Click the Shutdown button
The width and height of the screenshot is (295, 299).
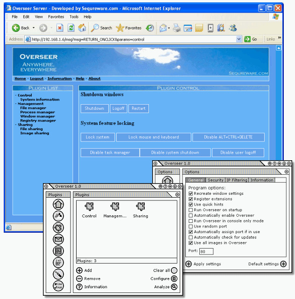(x=95, y=108)
